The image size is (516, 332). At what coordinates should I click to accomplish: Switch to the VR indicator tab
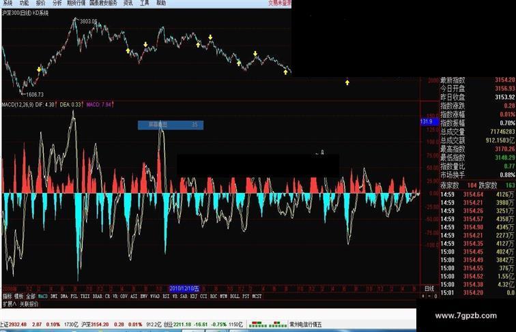(115, 296)
